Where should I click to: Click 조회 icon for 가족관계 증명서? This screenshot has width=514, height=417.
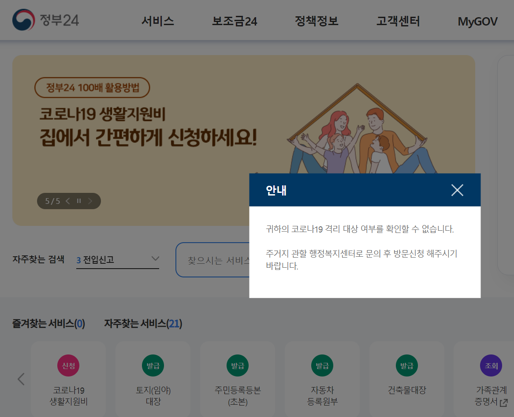pos(491,365)
